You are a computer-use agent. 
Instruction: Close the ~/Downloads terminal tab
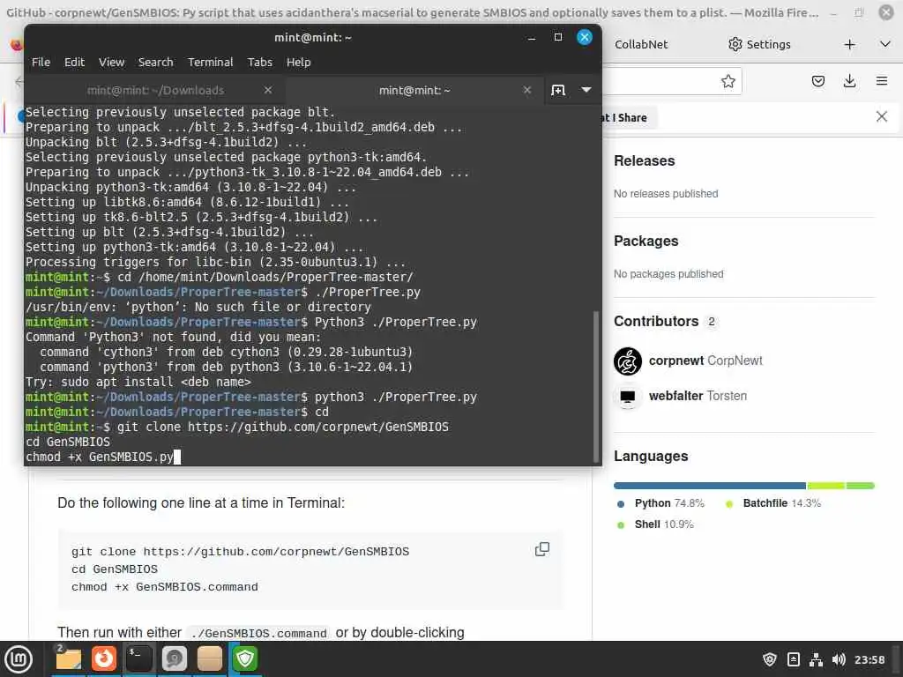coord(268,90)
